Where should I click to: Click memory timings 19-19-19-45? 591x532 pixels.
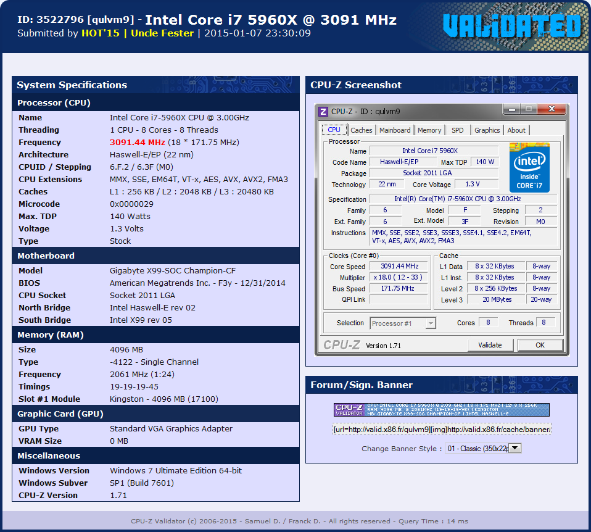tap(134, 387)
